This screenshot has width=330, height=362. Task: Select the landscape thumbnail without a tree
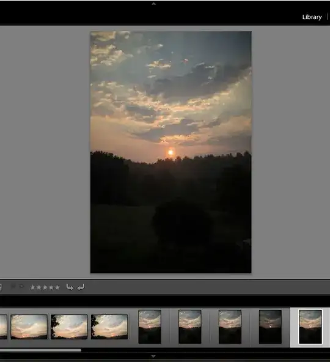[x=29, y=327]
